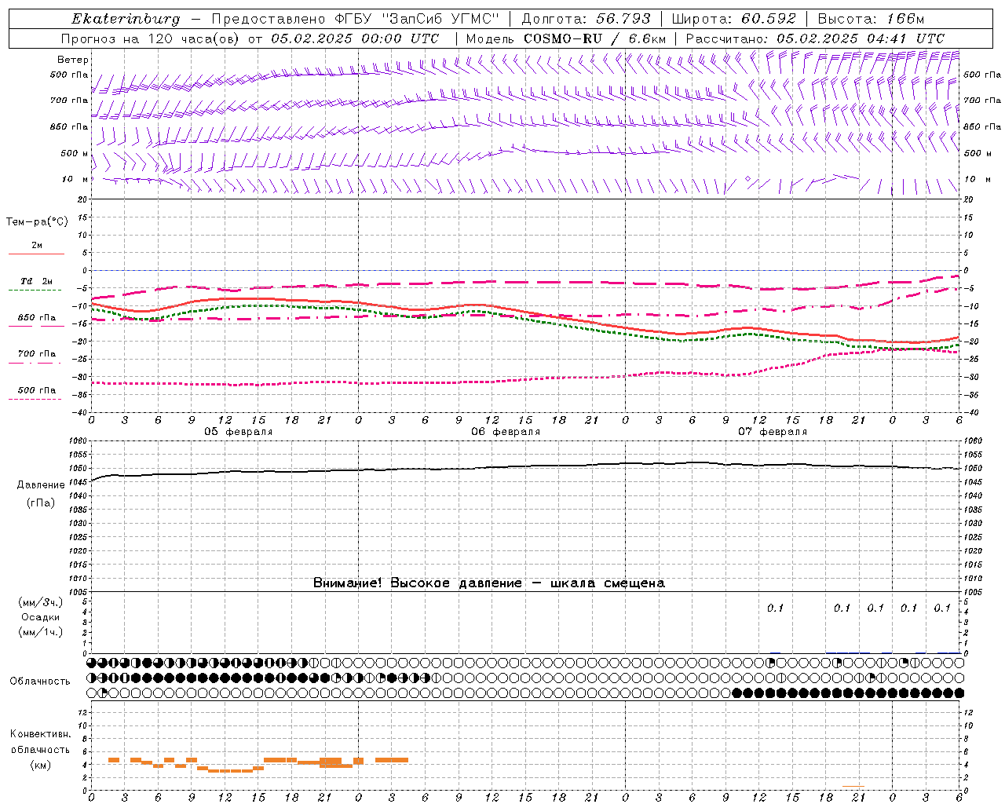Click the Ветер wind panel label
Image resolution: width=1005 pixels, height=804 pixels.
(x=73, y=60)
